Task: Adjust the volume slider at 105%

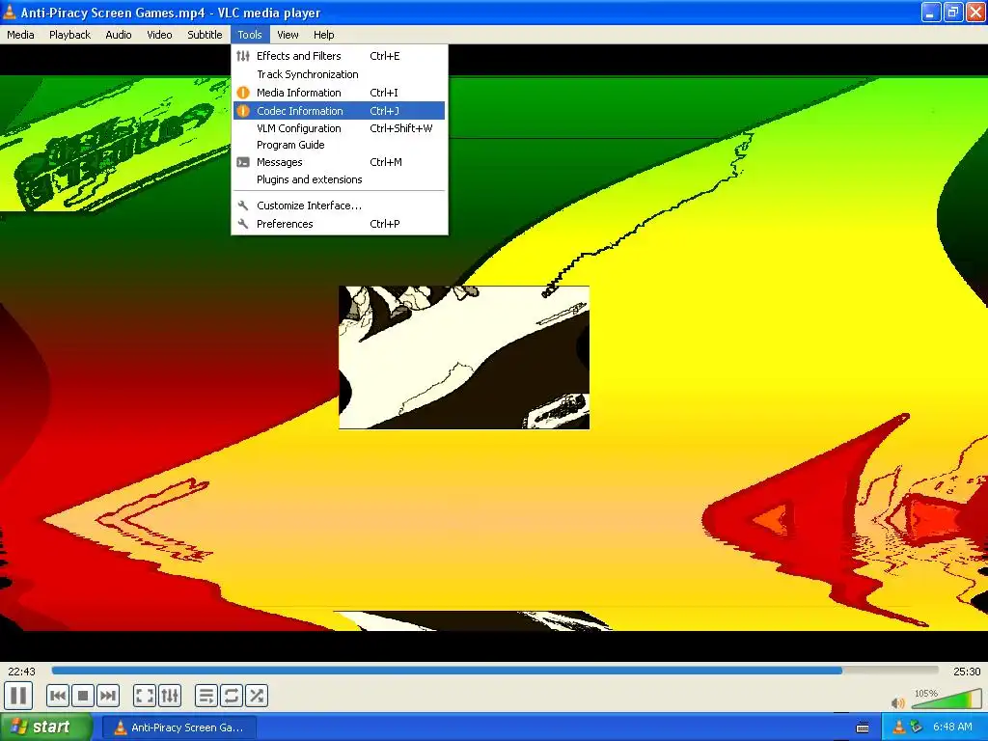Action: [x=946, y=699]
